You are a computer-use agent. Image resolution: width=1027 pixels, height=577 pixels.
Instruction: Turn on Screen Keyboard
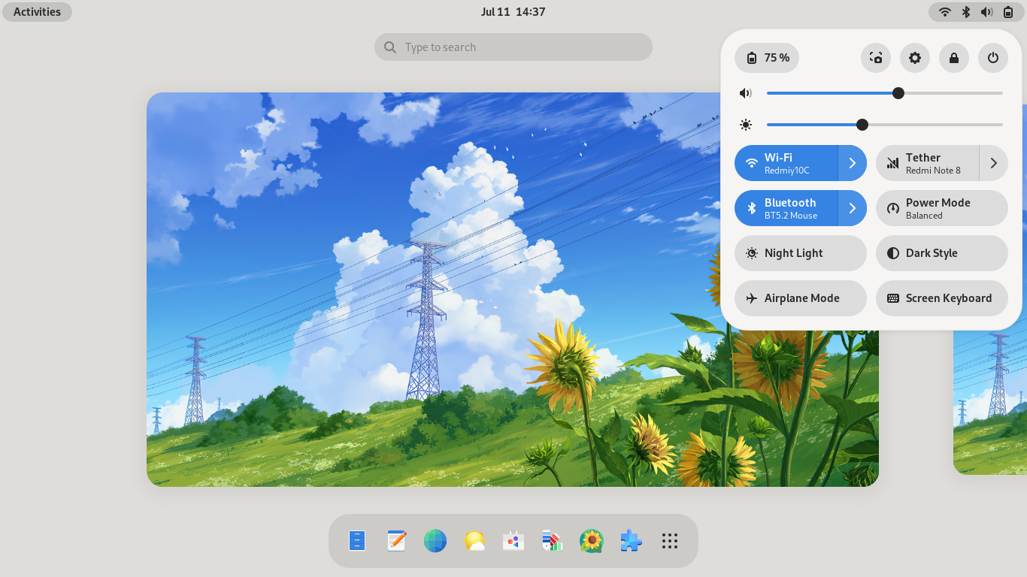tap(942, 298)
